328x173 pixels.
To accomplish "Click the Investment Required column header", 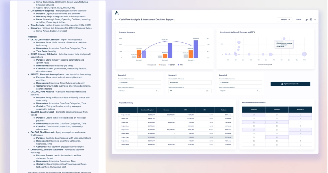I will point(147,110).
